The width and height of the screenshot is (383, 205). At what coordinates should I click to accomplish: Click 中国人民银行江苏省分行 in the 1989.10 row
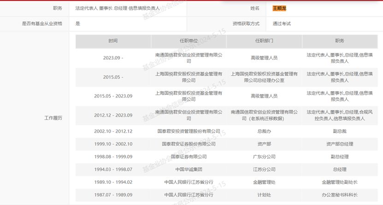point(189,182)
